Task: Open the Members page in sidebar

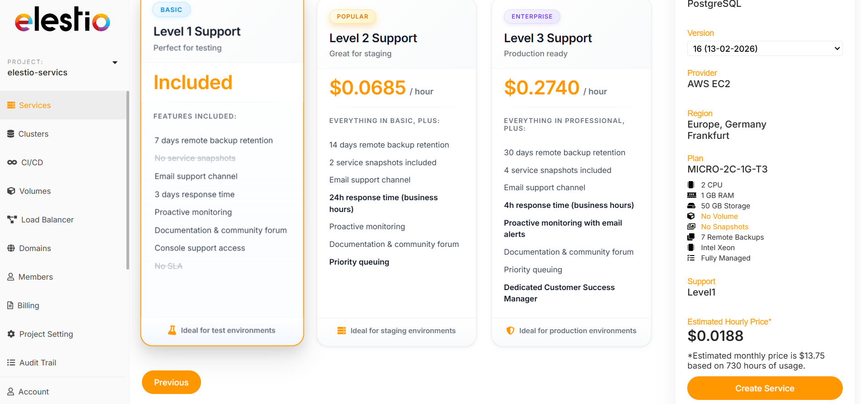Action: [35, 277]
